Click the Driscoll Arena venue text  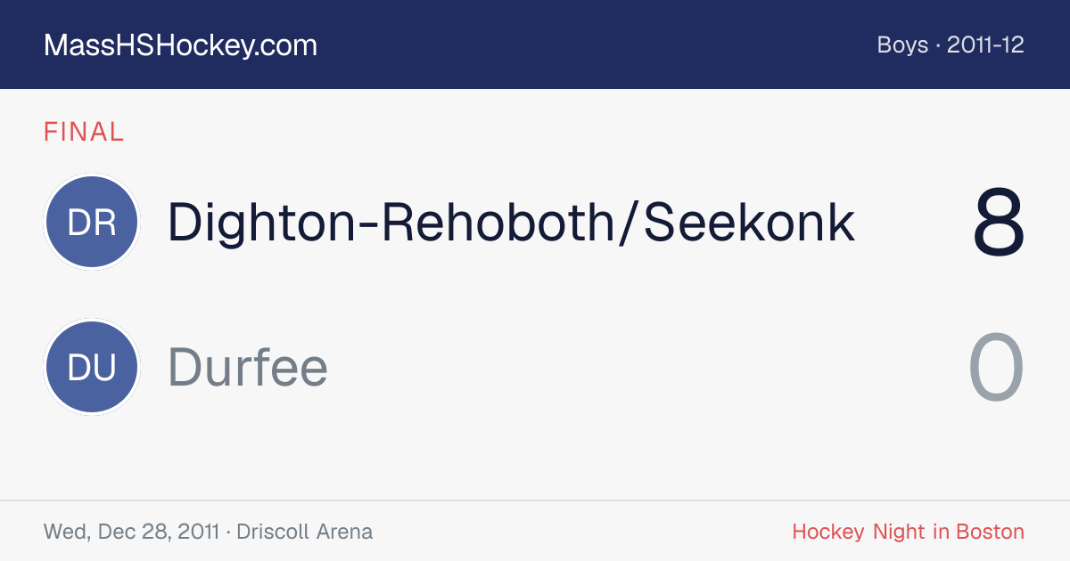tap(305, 532)
